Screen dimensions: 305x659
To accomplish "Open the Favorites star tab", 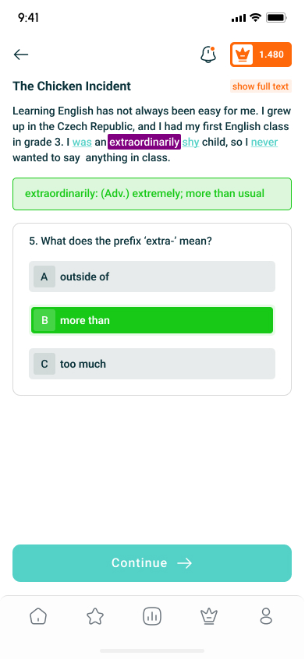I will (x=95, y=617).
